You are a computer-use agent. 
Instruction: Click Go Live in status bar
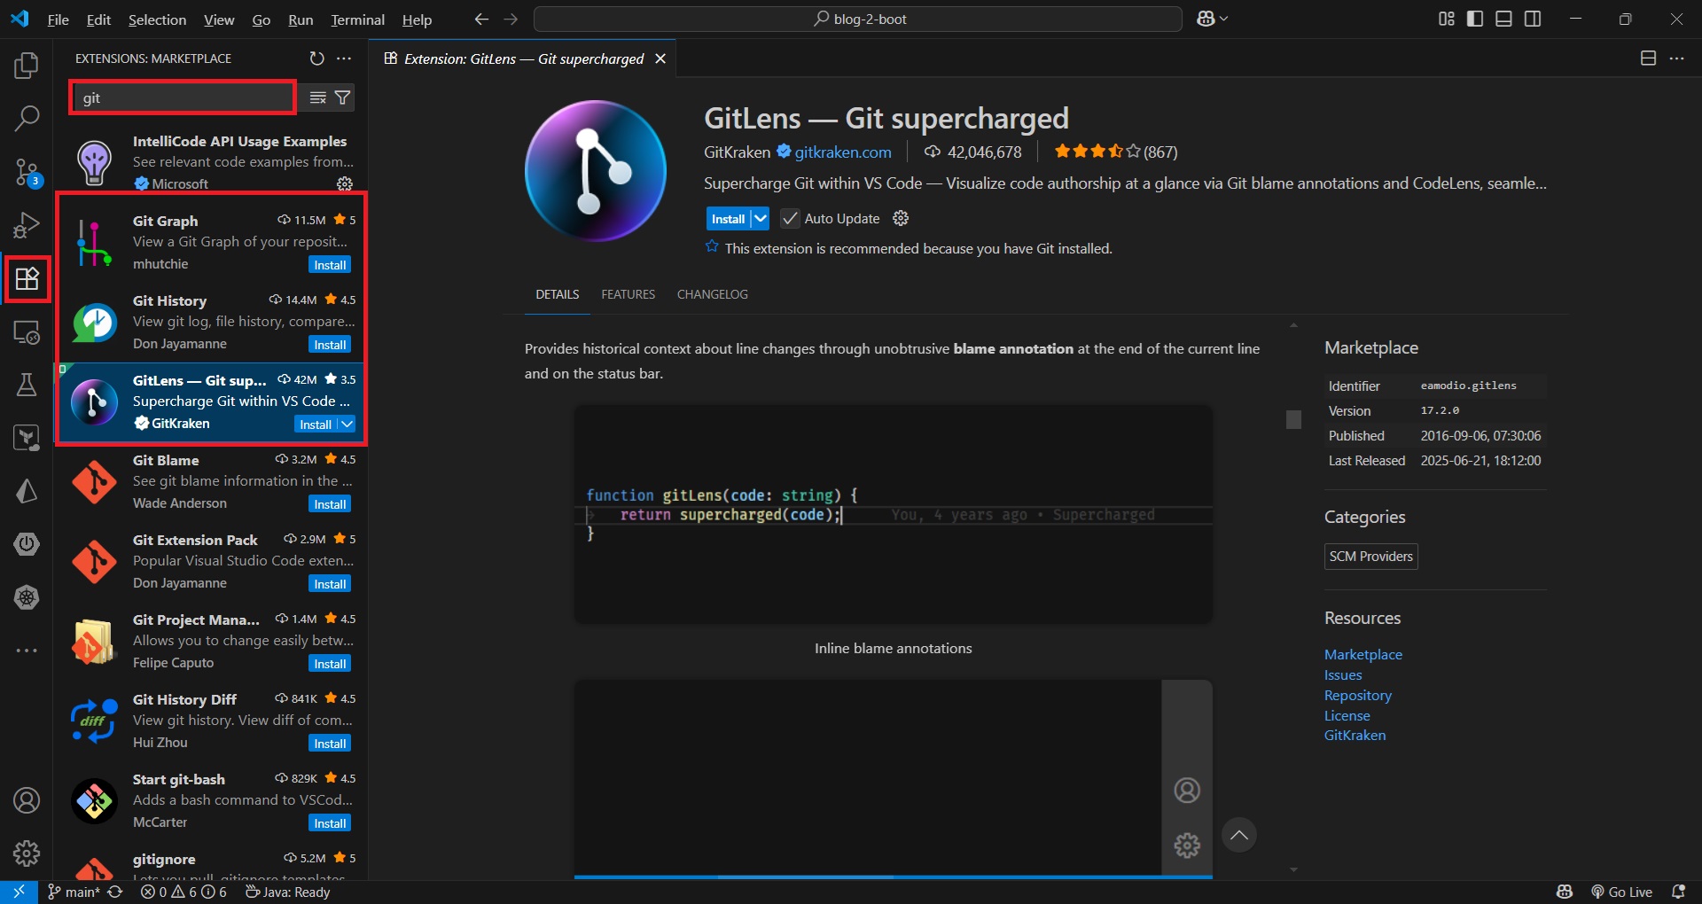tap(1621, 892)
